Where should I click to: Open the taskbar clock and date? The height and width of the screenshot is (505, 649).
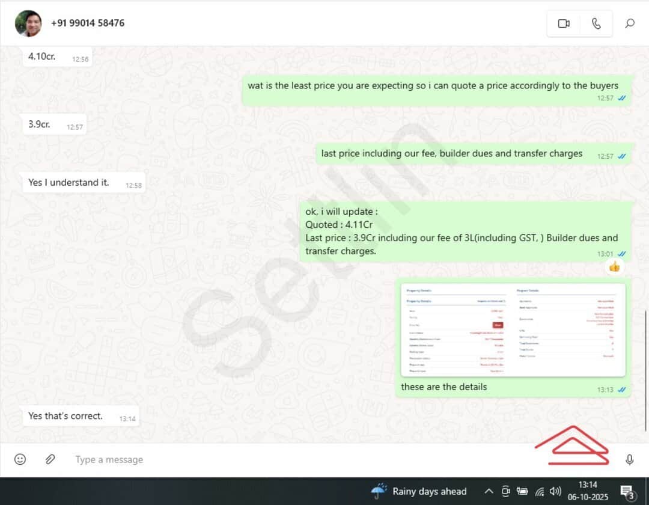click(x=587, y=491)
